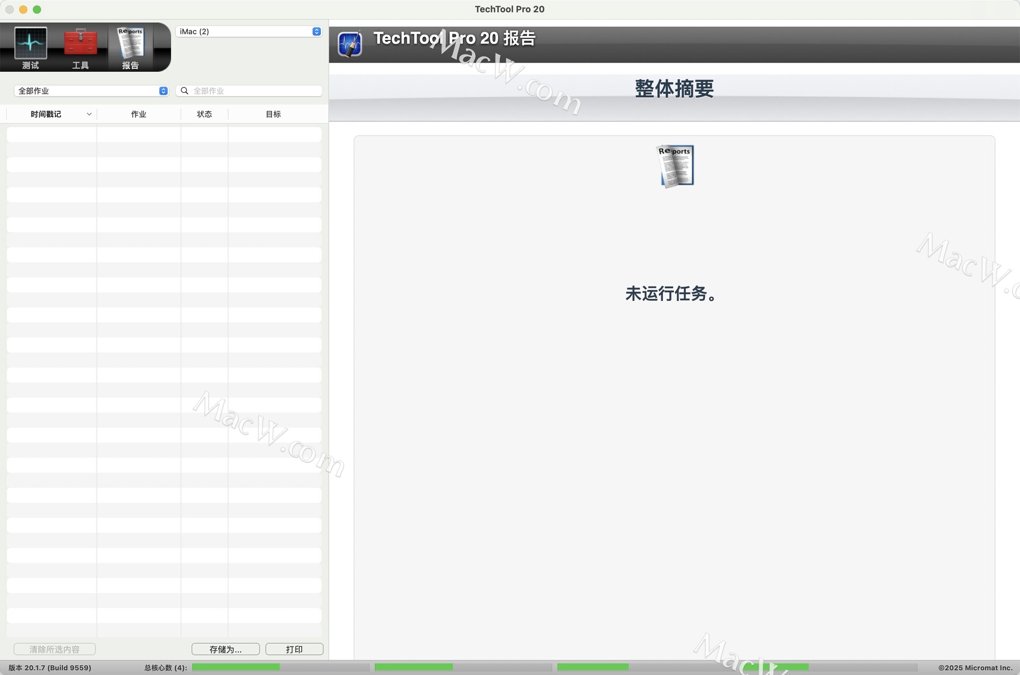Click the search magnifier icon
The width and height of the screenshot is (1020, 675).
[184, 91]
